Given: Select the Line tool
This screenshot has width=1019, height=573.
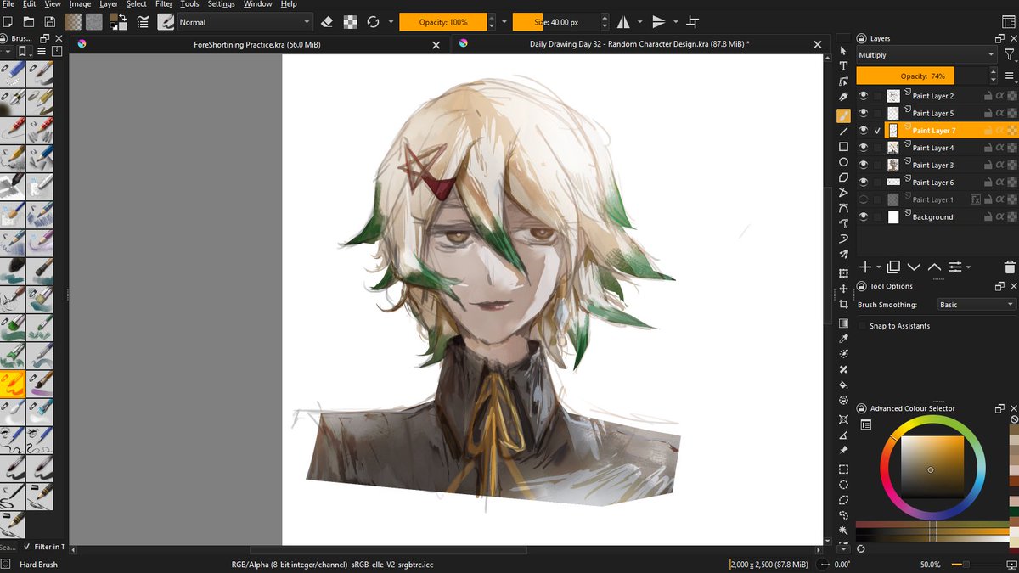Looking at the screenshot, I should 843,131.
